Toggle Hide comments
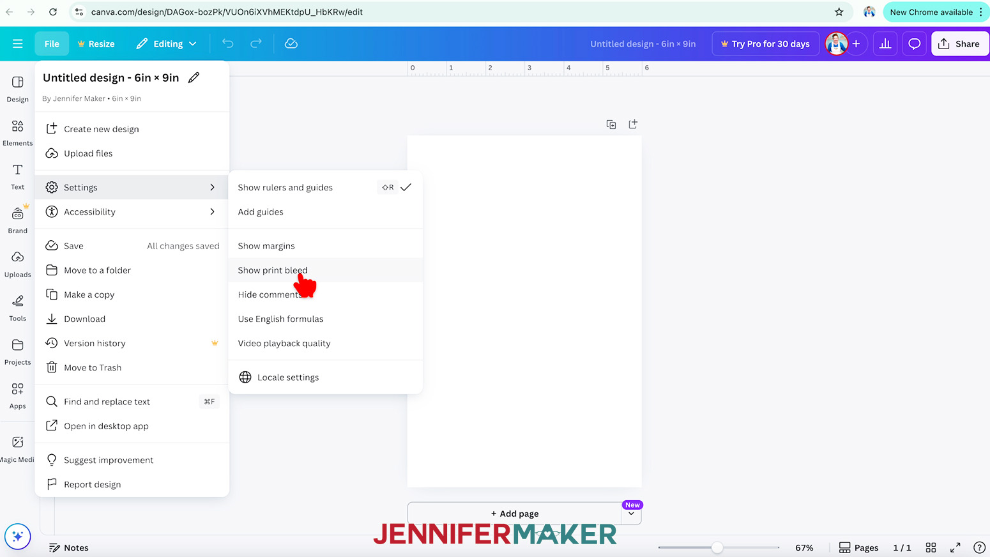The width and height of the screenshot is (990, 557). [325, 294]
